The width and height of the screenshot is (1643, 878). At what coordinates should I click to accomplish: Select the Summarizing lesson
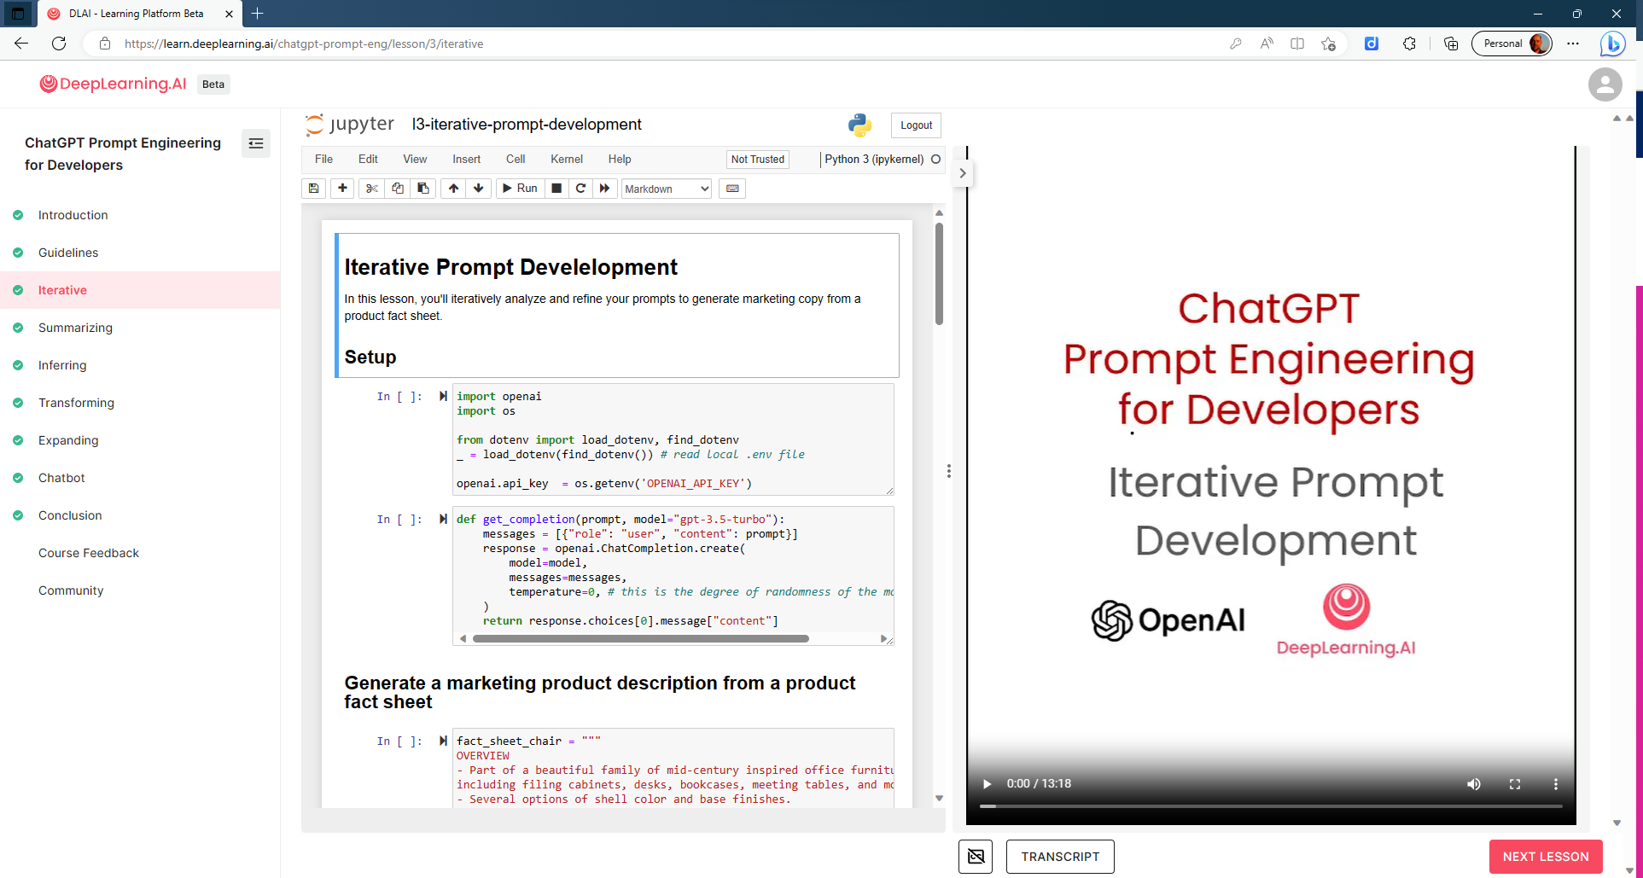pos(75,328)
